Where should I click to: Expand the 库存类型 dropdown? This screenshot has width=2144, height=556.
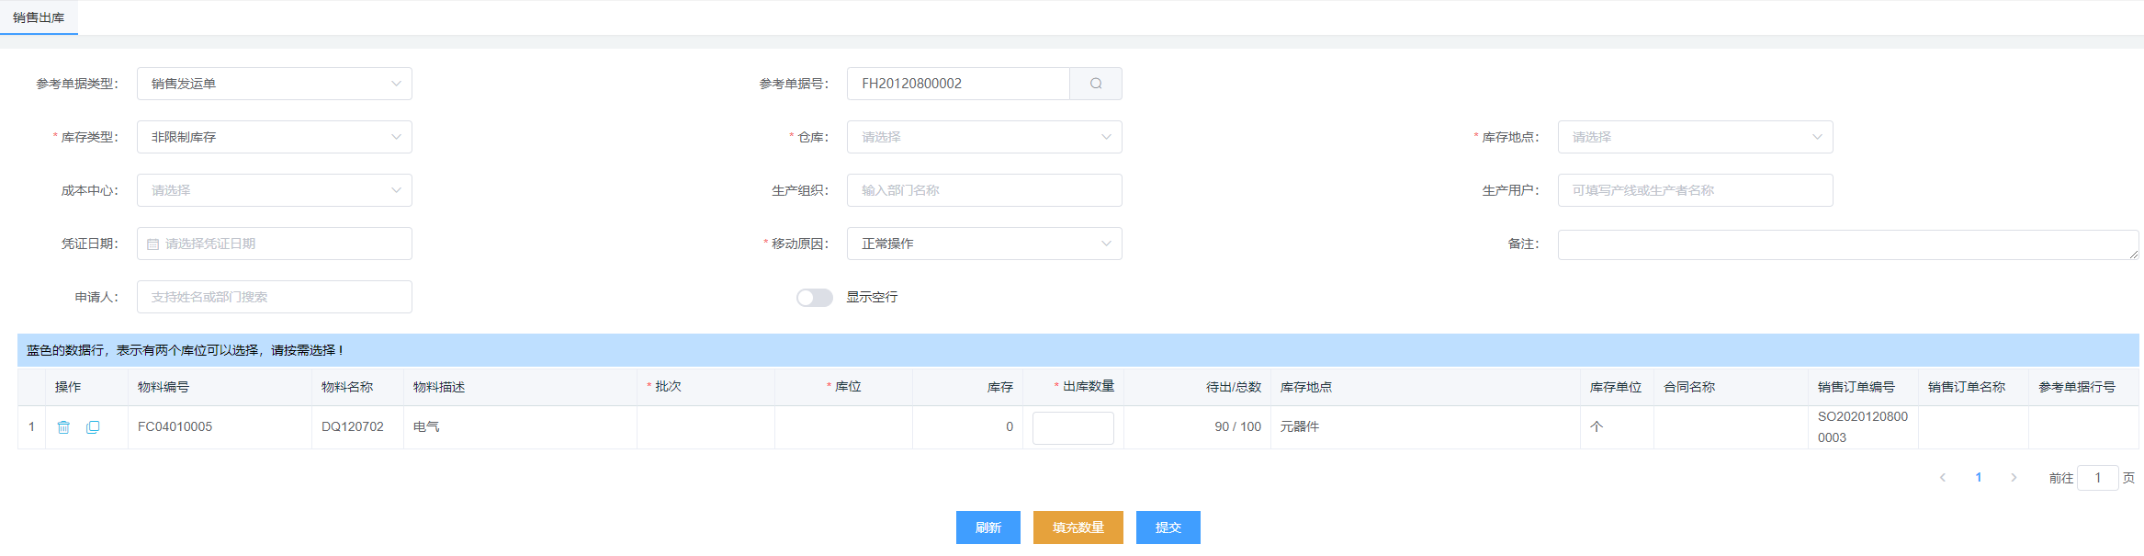coord(274,137)
